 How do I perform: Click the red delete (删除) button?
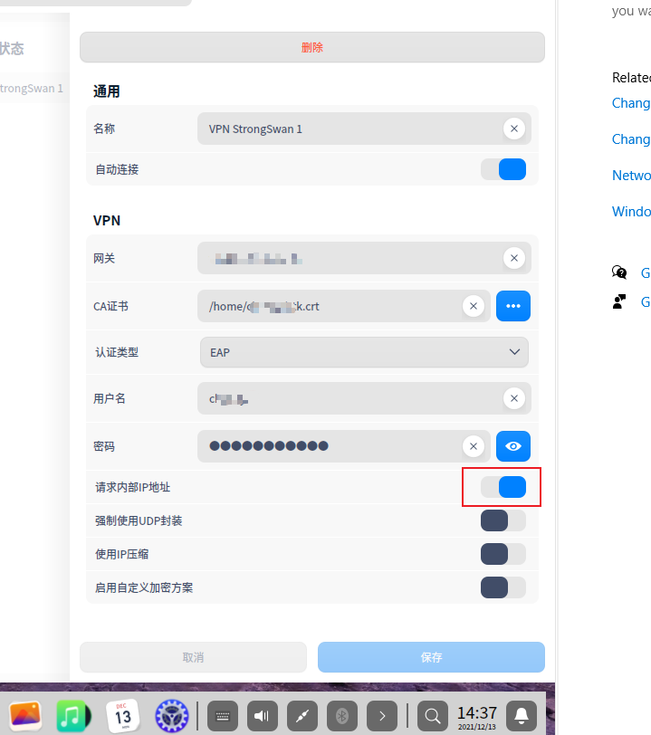pyautogui.click(x=311, y=47)
